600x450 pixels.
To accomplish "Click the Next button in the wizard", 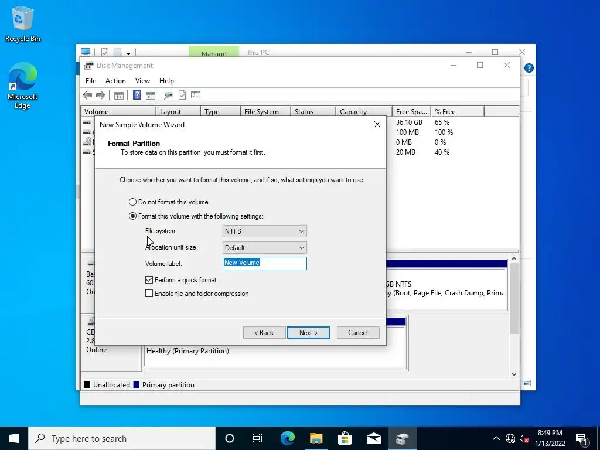I will 308,333.
